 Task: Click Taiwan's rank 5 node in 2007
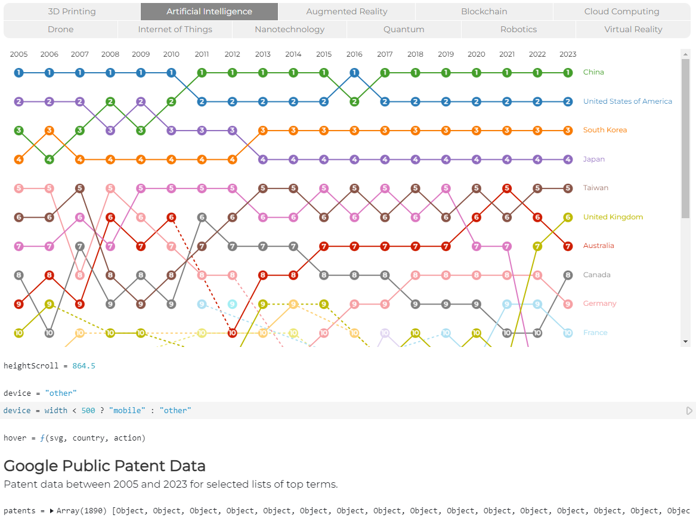tap(80, 188)
